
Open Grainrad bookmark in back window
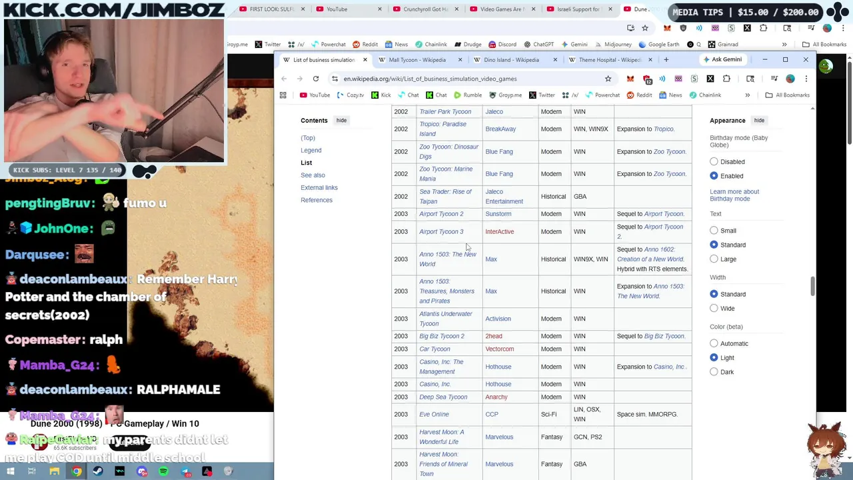tap(722, 45)
